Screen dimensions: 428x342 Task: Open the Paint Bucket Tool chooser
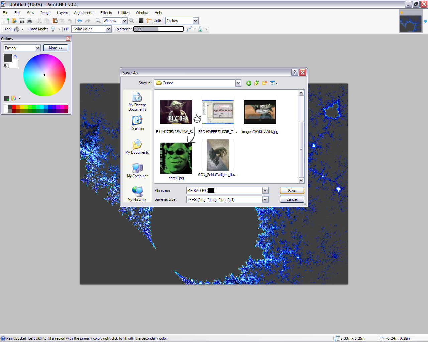click(x=19, y=29)
